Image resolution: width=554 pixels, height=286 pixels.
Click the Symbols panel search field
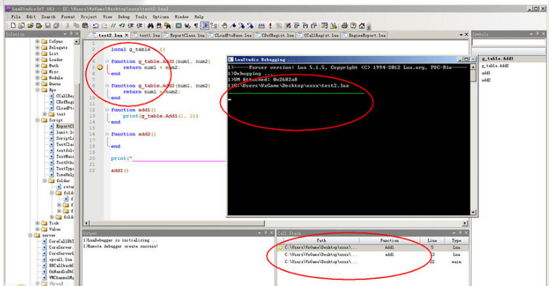click(509, 43)
